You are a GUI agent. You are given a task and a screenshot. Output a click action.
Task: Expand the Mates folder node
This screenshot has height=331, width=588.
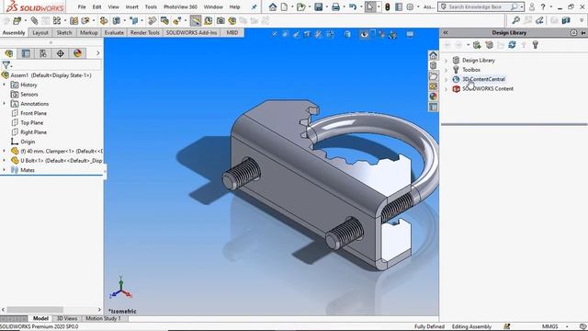4,170
